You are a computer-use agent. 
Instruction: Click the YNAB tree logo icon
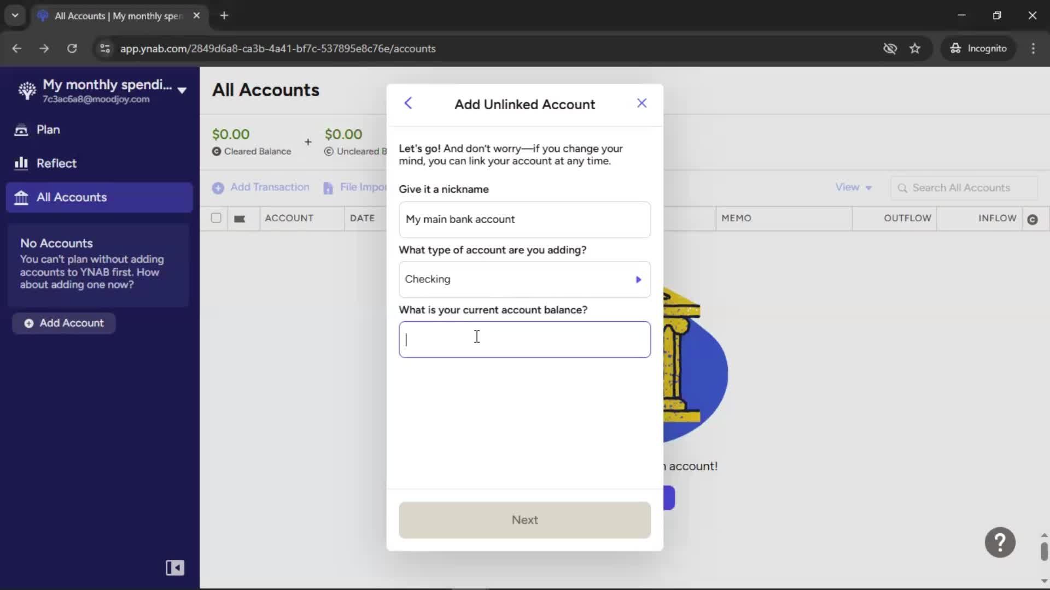tap(27, 90)
